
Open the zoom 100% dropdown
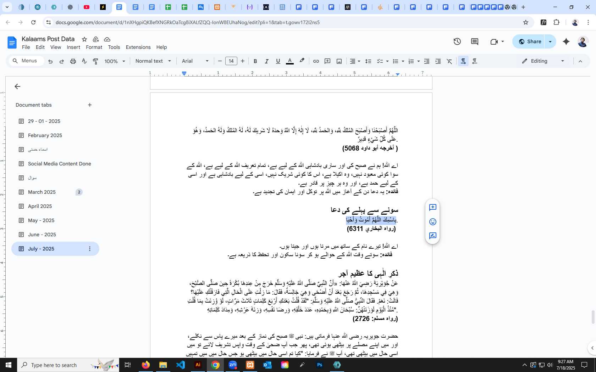(115, 61)
